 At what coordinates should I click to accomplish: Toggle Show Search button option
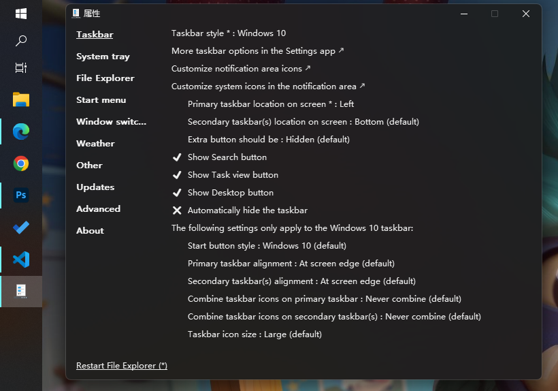(x=227, y=157)
